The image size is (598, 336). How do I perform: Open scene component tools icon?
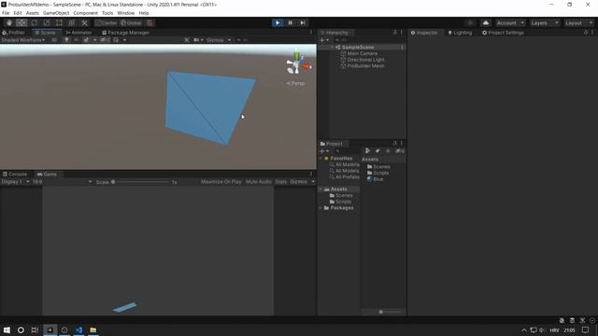point(187,40)
